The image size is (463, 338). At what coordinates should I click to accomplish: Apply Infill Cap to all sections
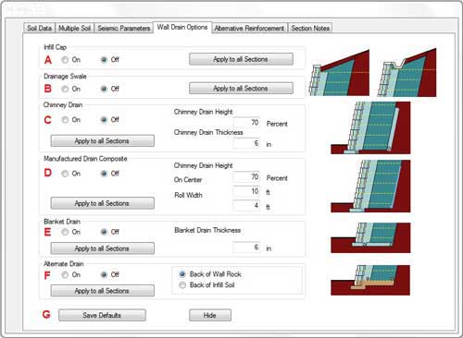[x=241, y=59]
